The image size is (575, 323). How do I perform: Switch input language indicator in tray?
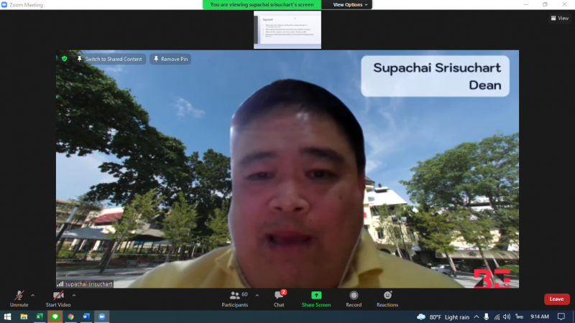coord(519,317)
